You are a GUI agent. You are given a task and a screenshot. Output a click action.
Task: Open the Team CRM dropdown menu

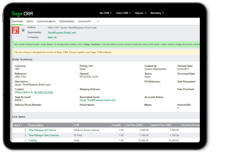tap(123, 13)
